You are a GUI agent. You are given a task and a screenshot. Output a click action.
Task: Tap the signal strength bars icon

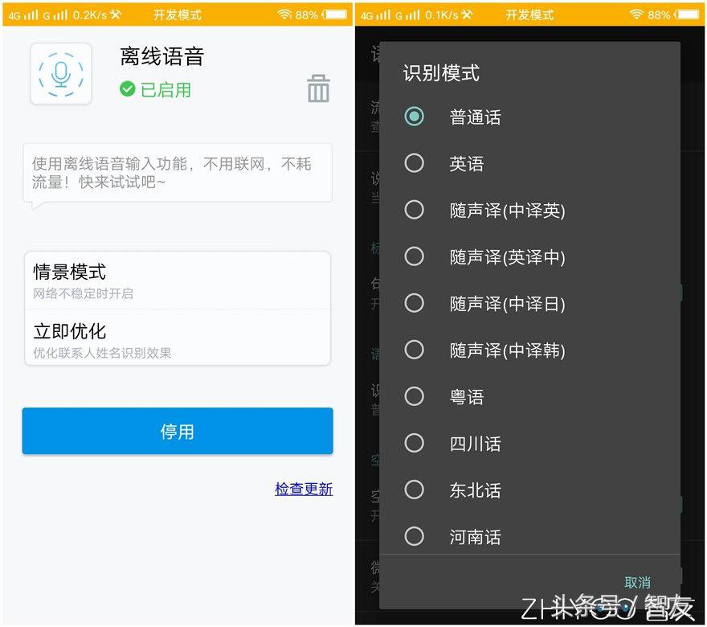coord(30,14)
